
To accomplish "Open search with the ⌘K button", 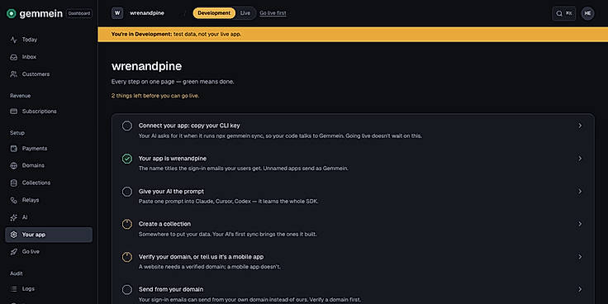I will point(564,13).
